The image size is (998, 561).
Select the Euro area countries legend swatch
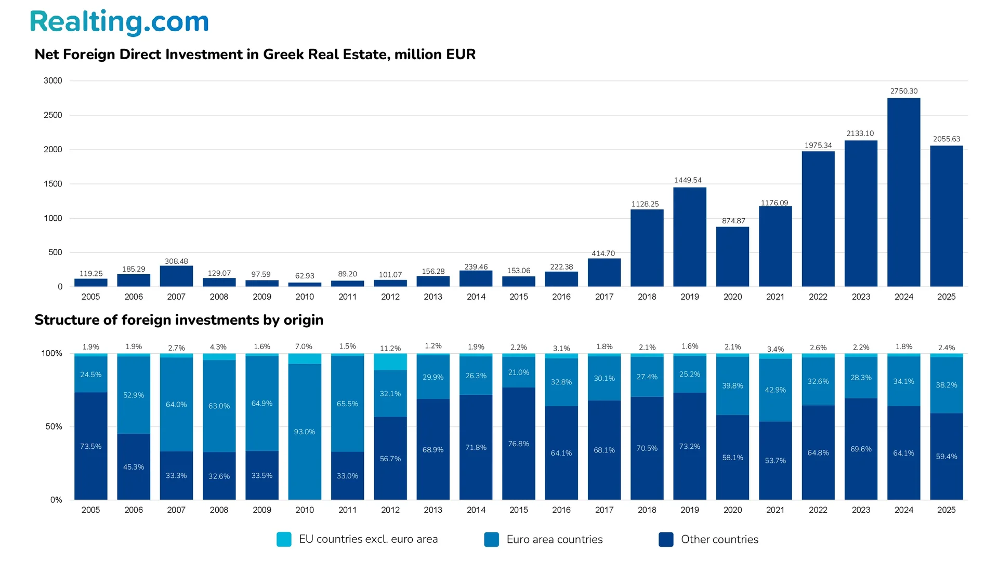(492, 540)
